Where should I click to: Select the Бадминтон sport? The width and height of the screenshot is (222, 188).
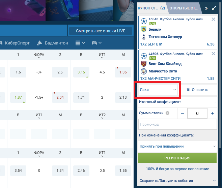[52, 43]
